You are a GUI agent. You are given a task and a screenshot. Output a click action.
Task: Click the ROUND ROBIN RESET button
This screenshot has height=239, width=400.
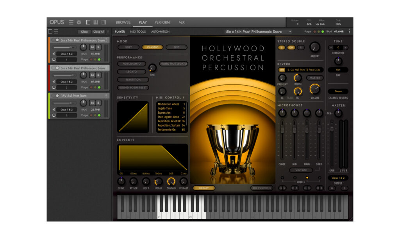click(133, 88)
